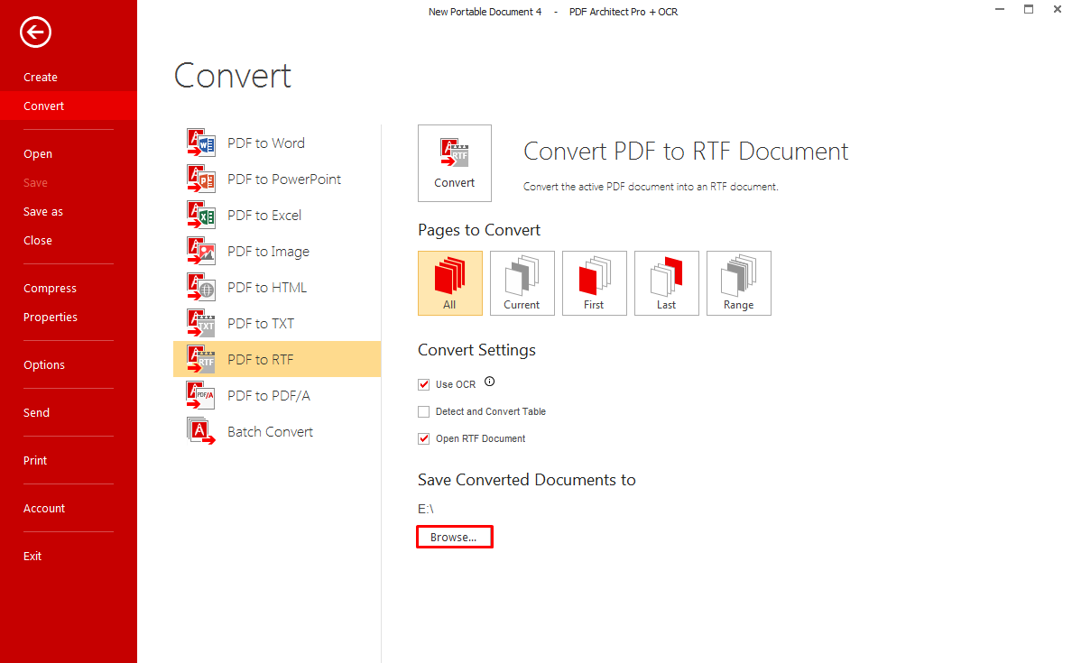
Task: Open Options in the sidebar
Action: coord(44,365)
